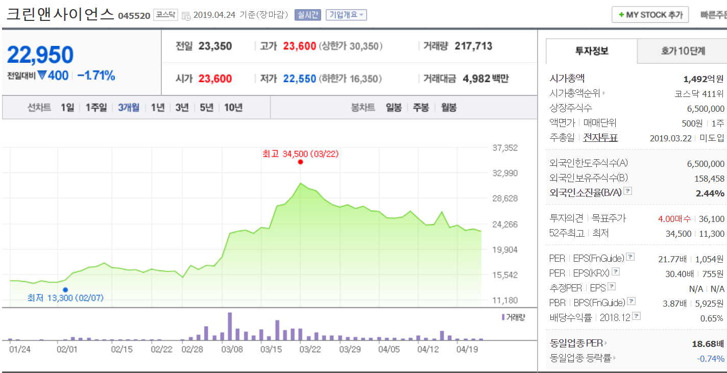Click the blue 최저 13,300 chart marker dot

[65, 289]
